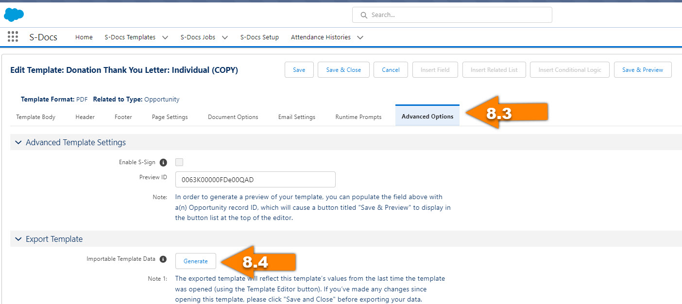This screenshot has width=682, height=304.
Task: Open the App Launcher grid icon
Action: click(13, 37)
